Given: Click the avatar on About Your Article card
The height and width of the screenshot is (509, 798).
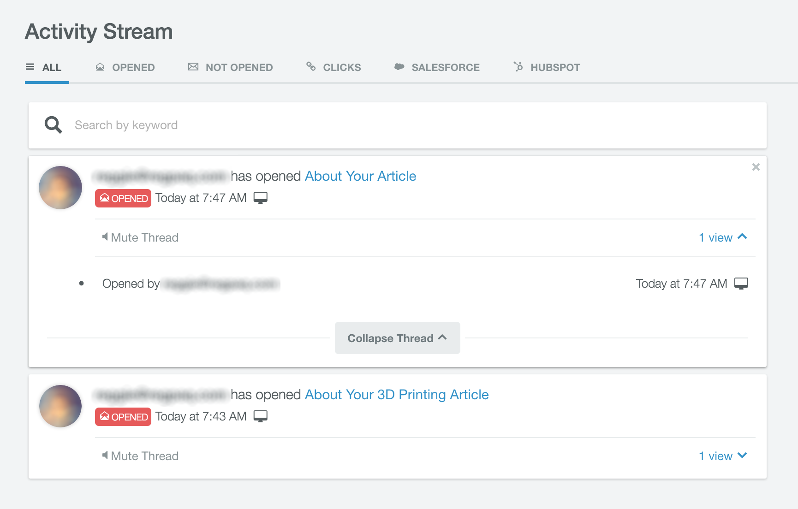Looking at the screenshot, I should (60, 188).
